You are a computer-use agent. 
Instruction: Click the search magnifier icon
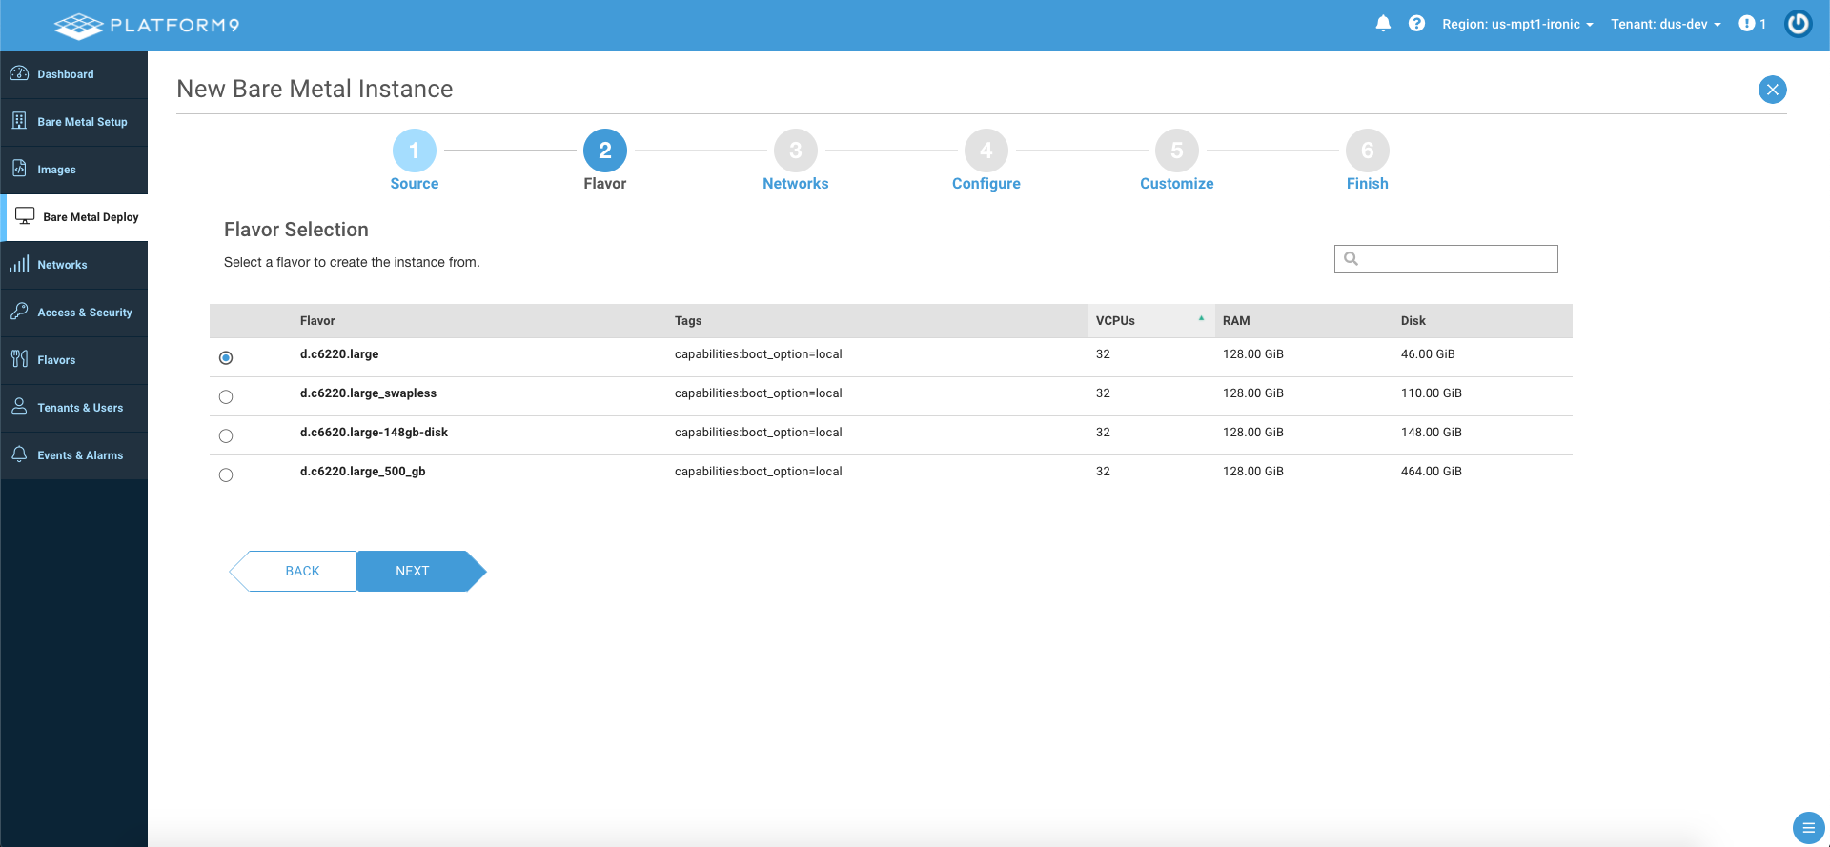[x=1351, y=258]
